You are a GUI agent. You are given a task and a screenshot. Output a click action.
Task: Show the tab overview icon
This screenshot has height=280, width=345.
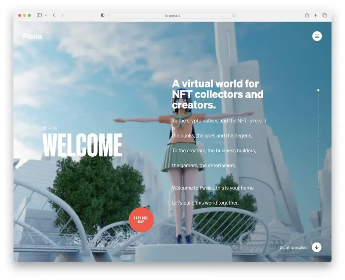click(x=324, y=15)
